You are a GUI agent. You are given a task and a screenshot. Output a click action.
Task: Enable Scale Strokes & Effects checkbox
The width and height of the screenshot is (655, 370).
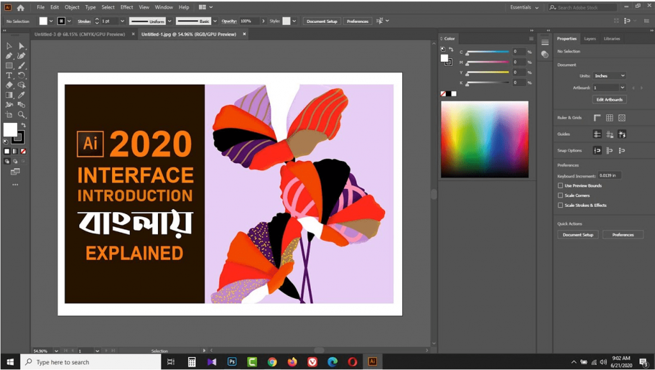(x=560, y=205)
